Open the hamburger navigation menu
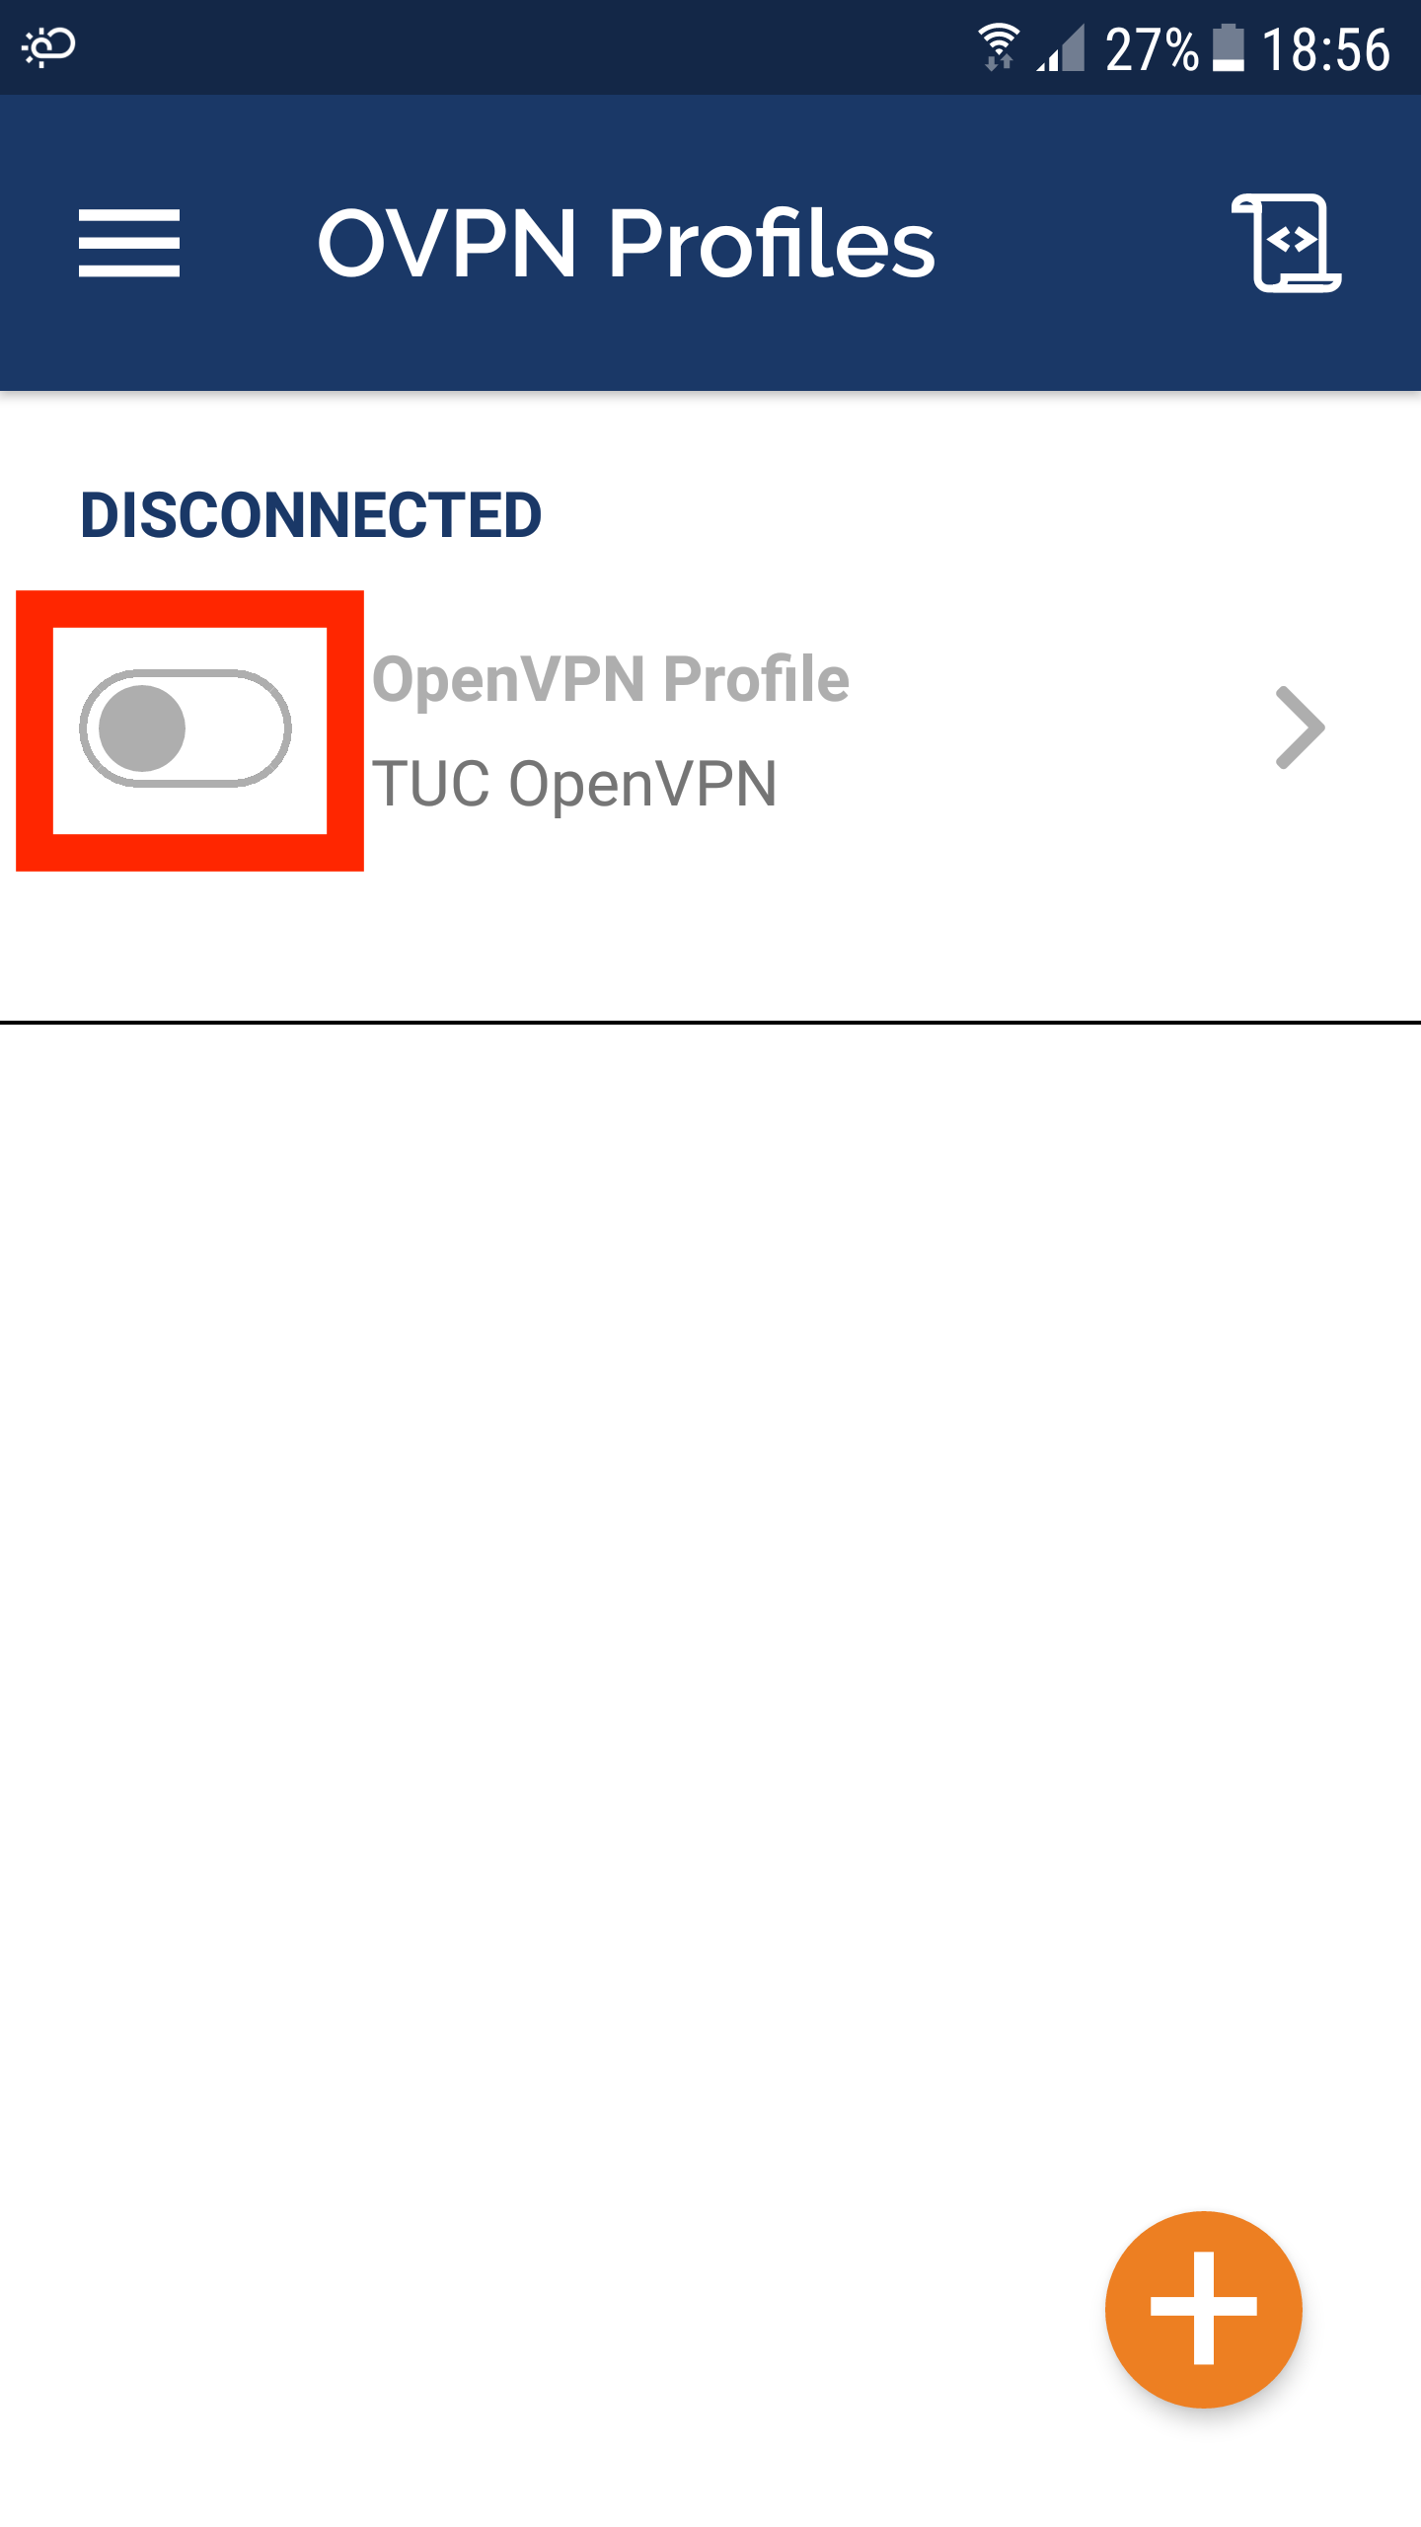1421x2527 pixels. pos(129,243)
